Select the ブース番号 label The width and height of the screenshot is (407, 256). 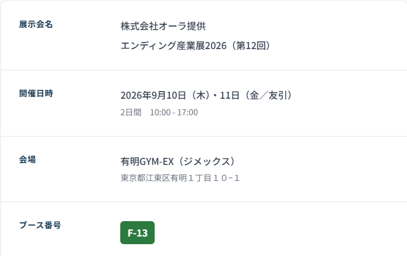click(40, 225)
